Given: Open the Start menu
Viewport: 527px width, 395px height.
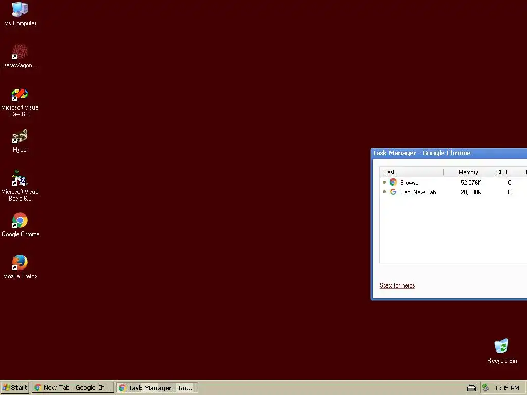Looking at the screenshot, I should 15,388.
